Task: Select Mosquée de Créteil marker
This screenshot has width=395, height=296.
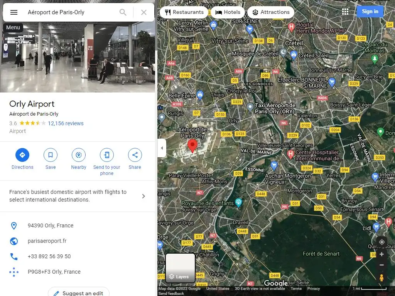Action: click(284, 52)
